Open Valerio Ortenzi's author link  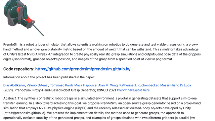pos(37,85)
